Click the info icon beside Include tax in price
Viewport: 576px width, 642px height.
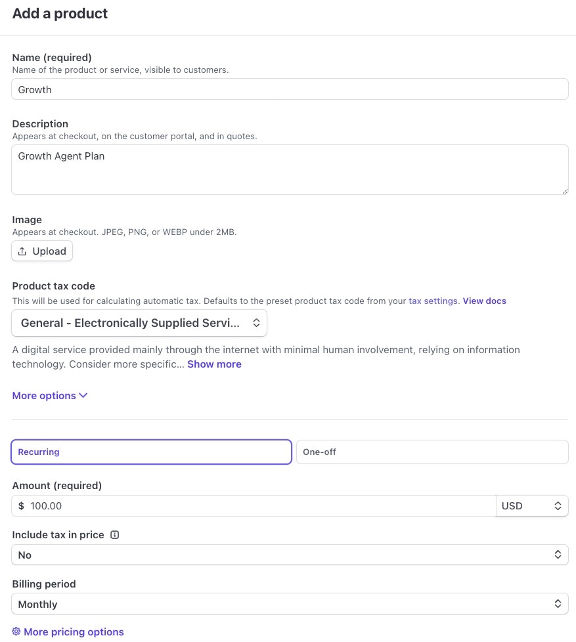115,534
